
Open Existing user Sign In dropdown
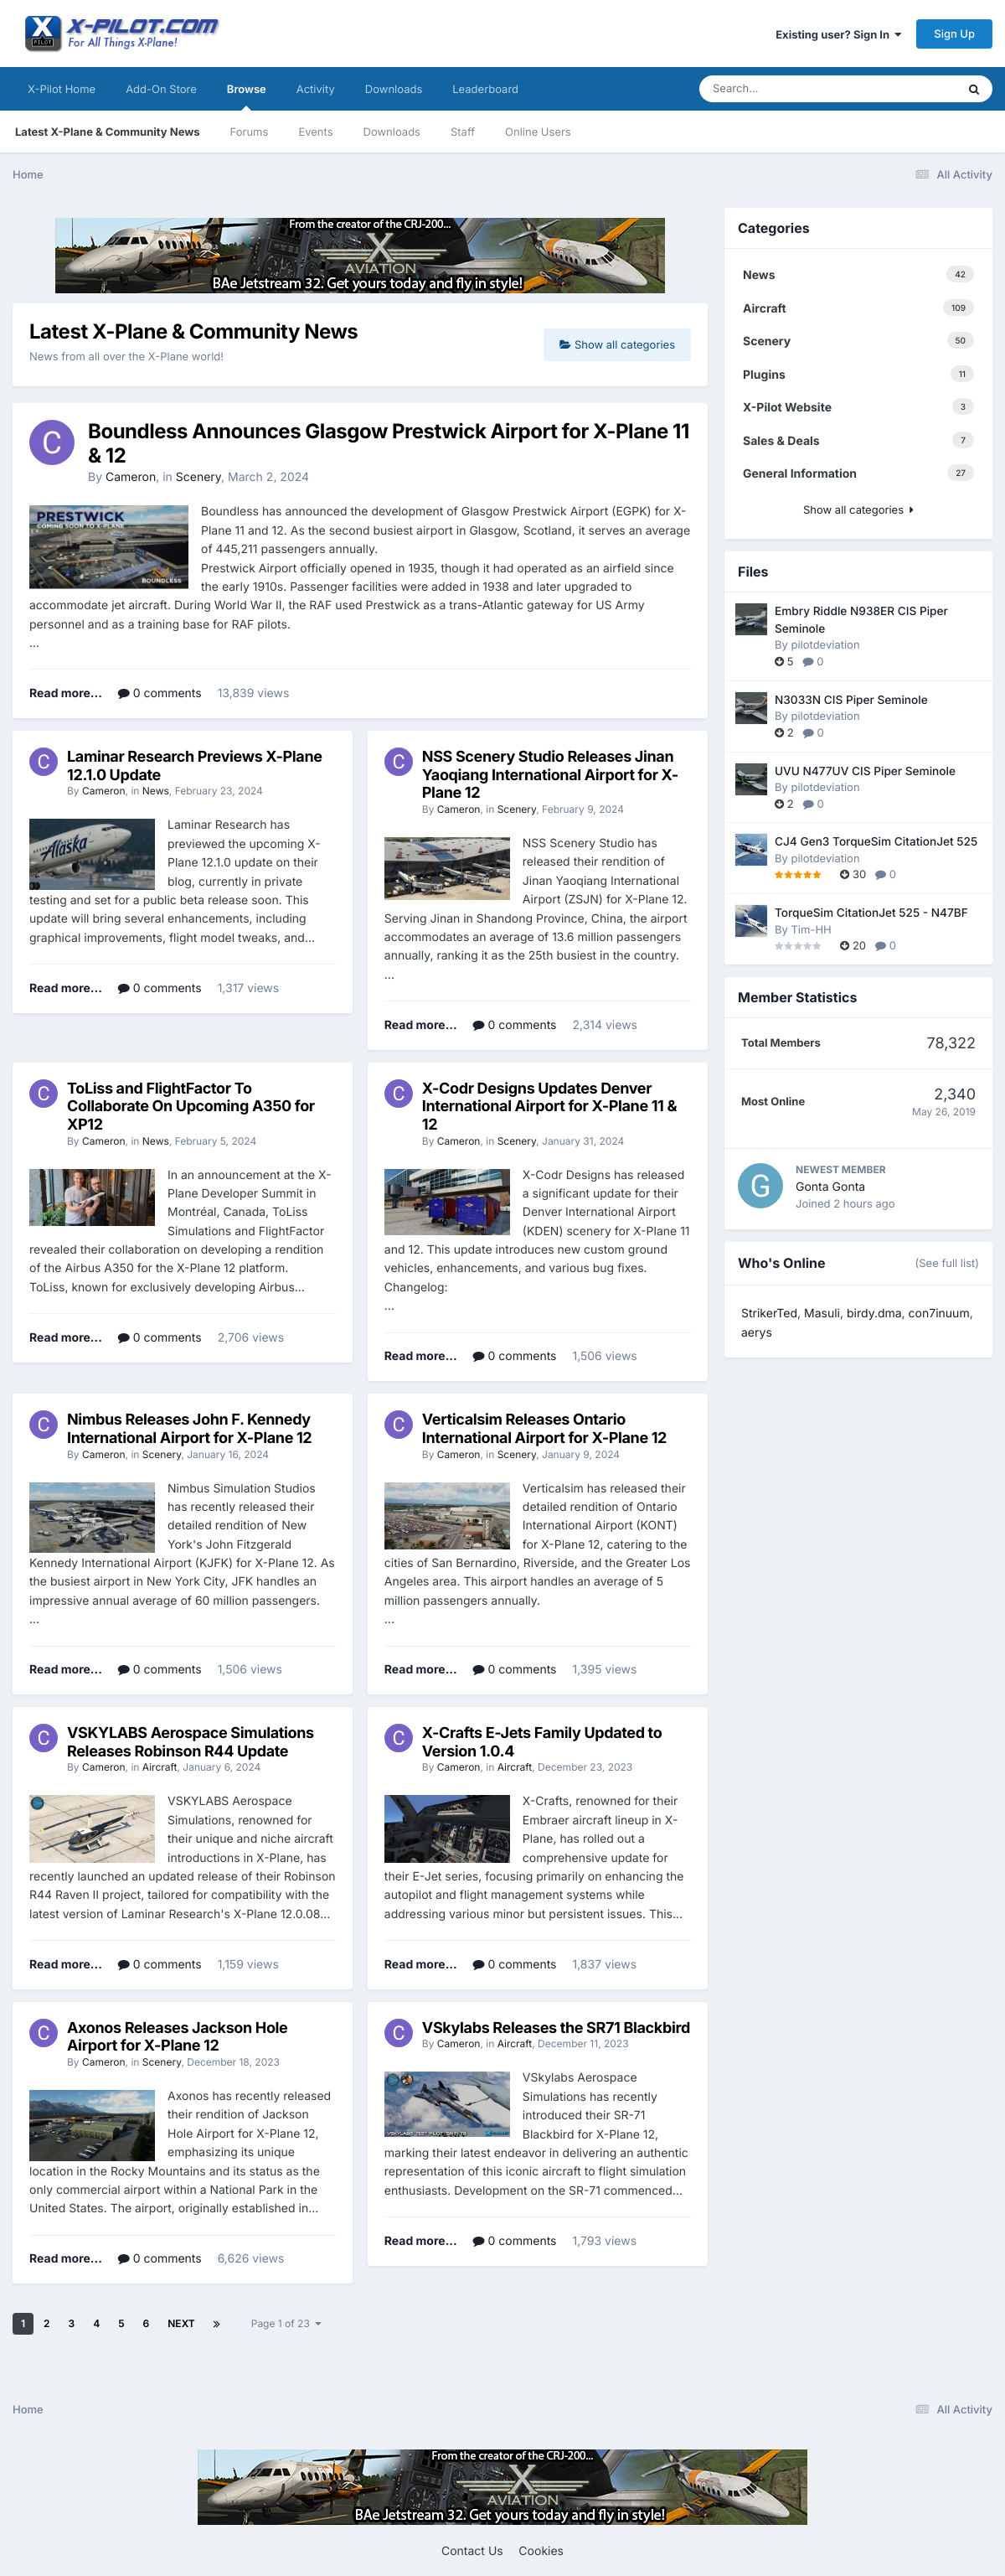coord(837,34)
